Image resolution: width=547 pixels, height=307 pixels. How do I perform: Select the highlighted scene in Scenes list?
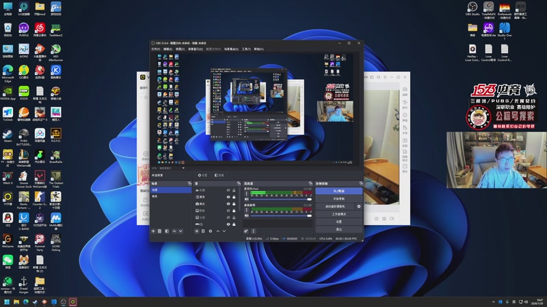172,190
